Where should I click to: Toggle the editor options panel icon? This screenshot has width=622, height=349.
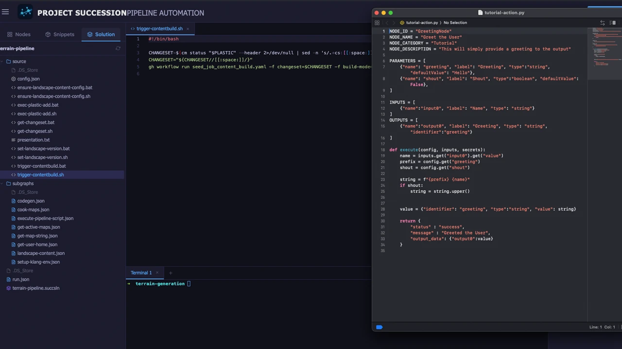point(613,23)
